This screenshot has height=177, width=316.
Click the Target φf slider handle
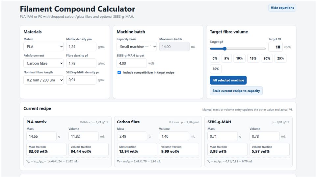225,49
